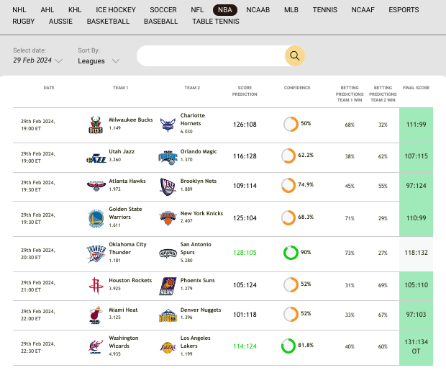Click the Washington Wizards odds 4.935

[x=115, y=354]
